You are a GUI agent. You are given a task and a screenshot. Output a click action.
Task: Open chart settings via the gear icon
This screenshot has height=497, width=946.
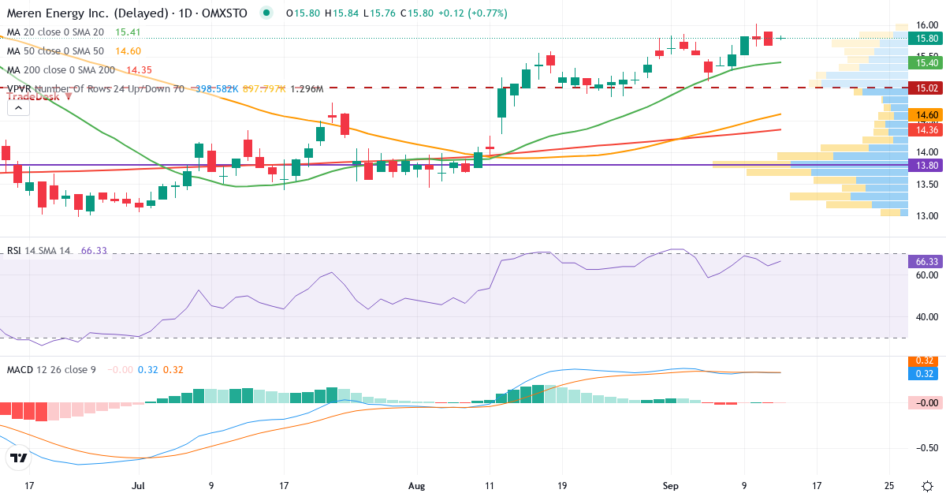(927, 485)
